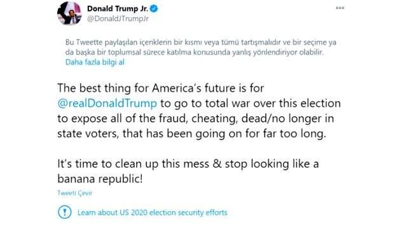Click the warning line starting 'da başka bir'
The height and width of the screenshot is (229, 407).
[x=195, y=52]
